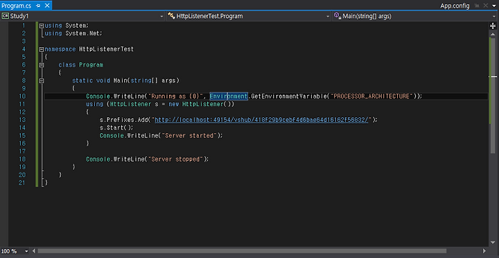Click the document tab overflow arrow
The image size is (499, 258).
(x=494, y=6)
